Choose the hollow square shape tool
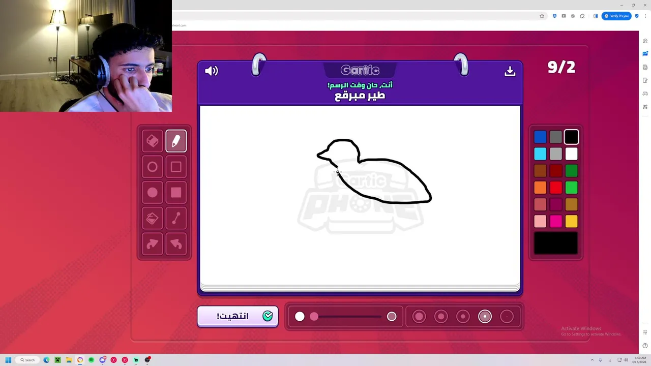This screenshot has height=366, width=651. (176, 167)
